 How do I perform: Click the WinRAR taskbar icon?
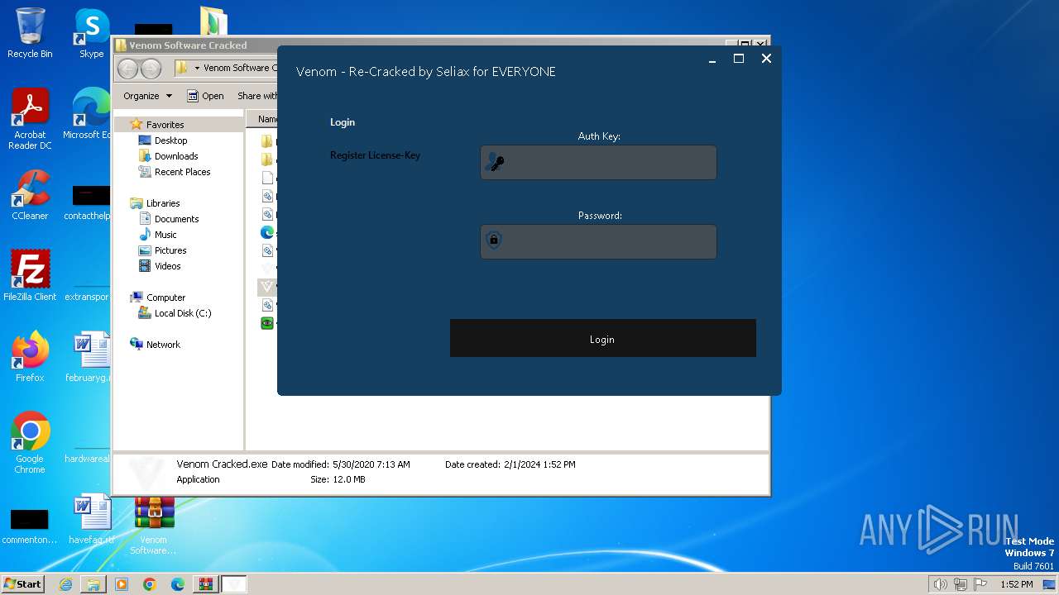205,584
